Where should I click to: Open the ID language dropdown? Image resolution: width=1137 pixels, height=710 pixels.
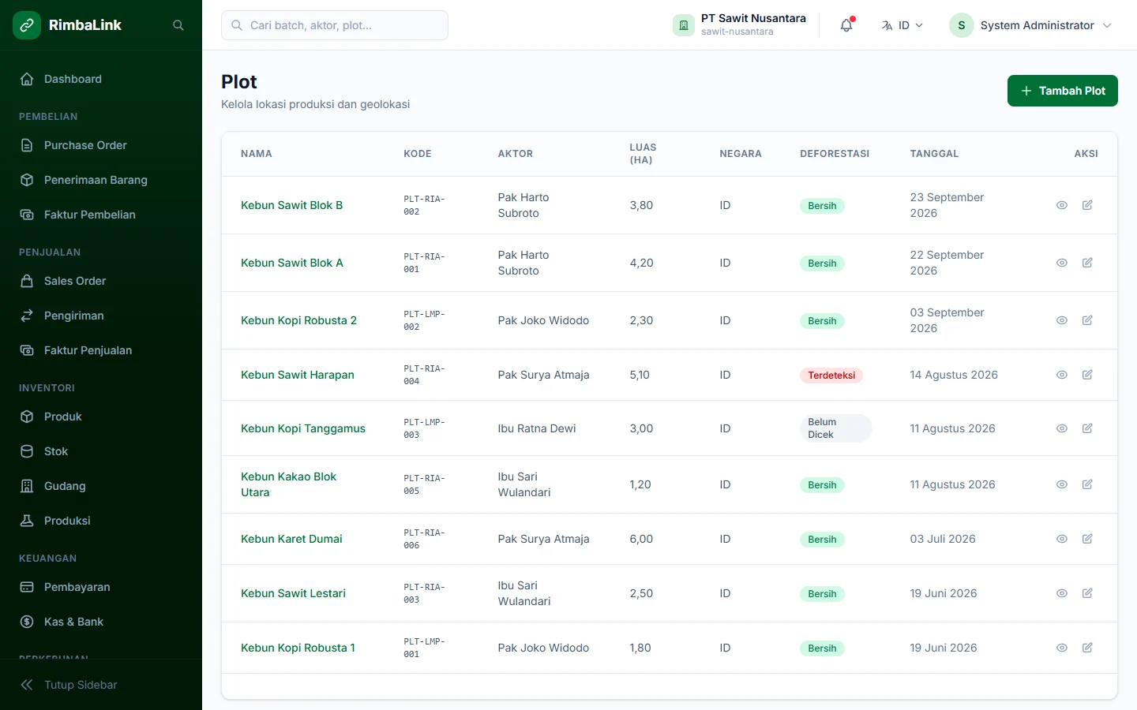902,25
